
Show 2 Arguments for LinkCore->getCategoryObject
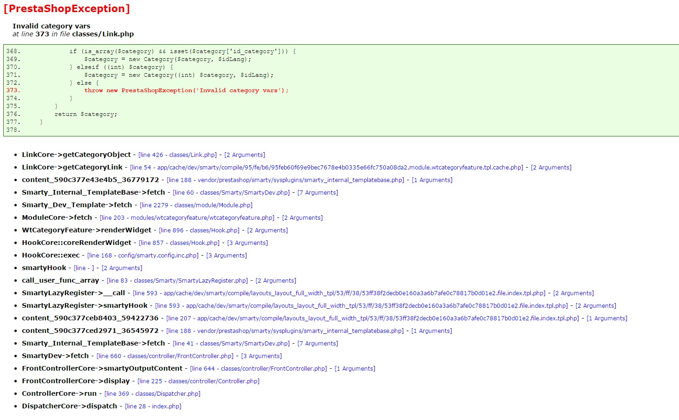coord(245,155)
